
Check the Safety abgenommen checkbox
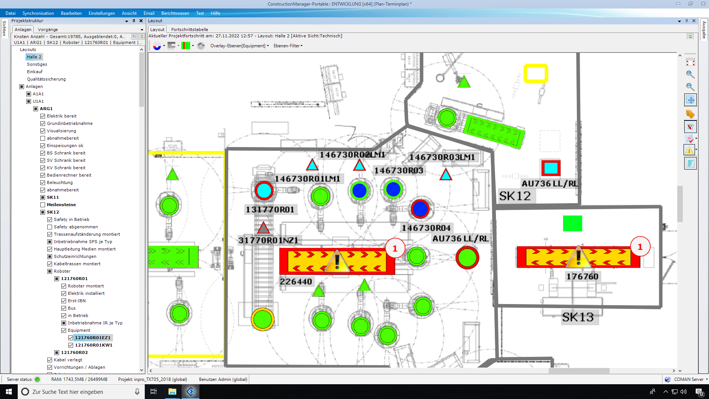pyautogui.click(x=50, y=227)
